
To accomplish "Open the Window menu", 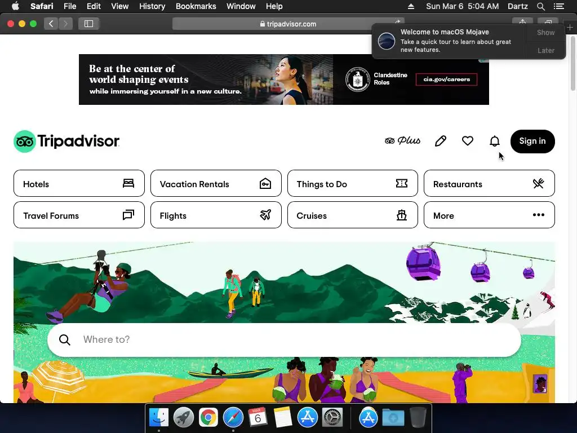I will [241, 6].
